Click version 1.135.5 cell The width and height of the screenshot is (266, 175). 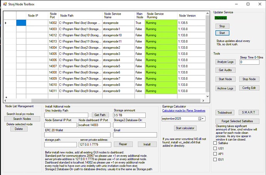(191, 23)
